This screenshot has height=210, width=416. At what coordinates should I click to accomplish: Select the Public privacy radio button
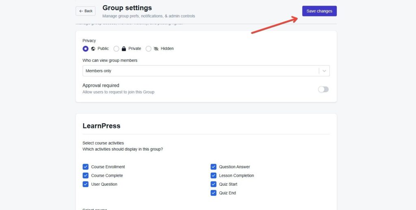pos(85,49)
